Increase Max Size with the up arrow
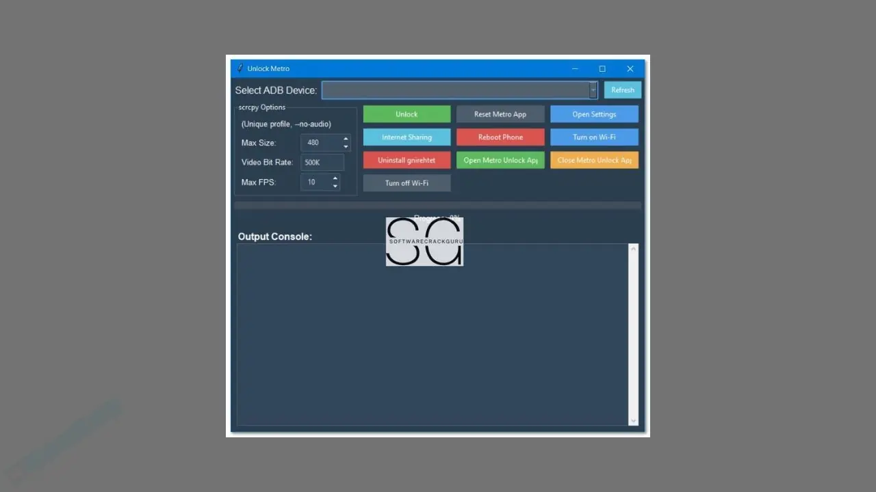This screenshot has height=492, width=876. point(346,139)
